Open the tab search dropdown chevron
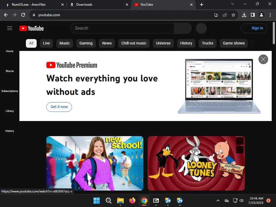 tap(233, 4)
